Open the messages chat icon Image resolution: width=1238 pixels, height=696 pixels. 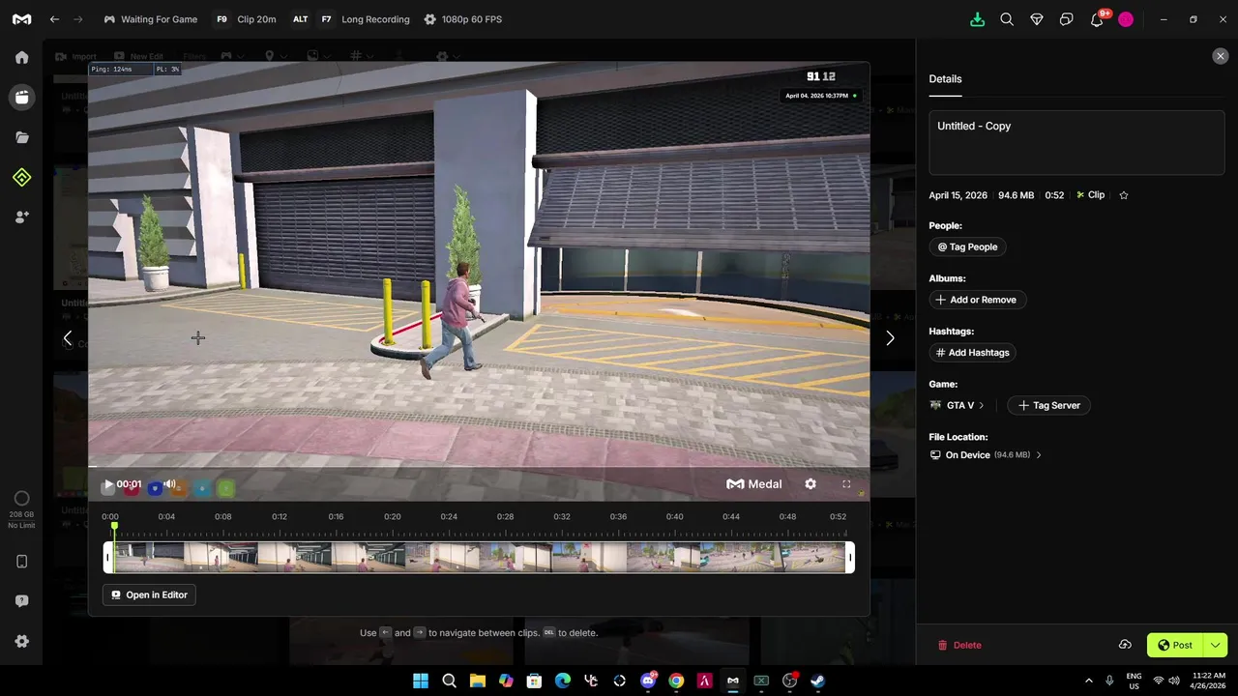(x=1067, y=19)
